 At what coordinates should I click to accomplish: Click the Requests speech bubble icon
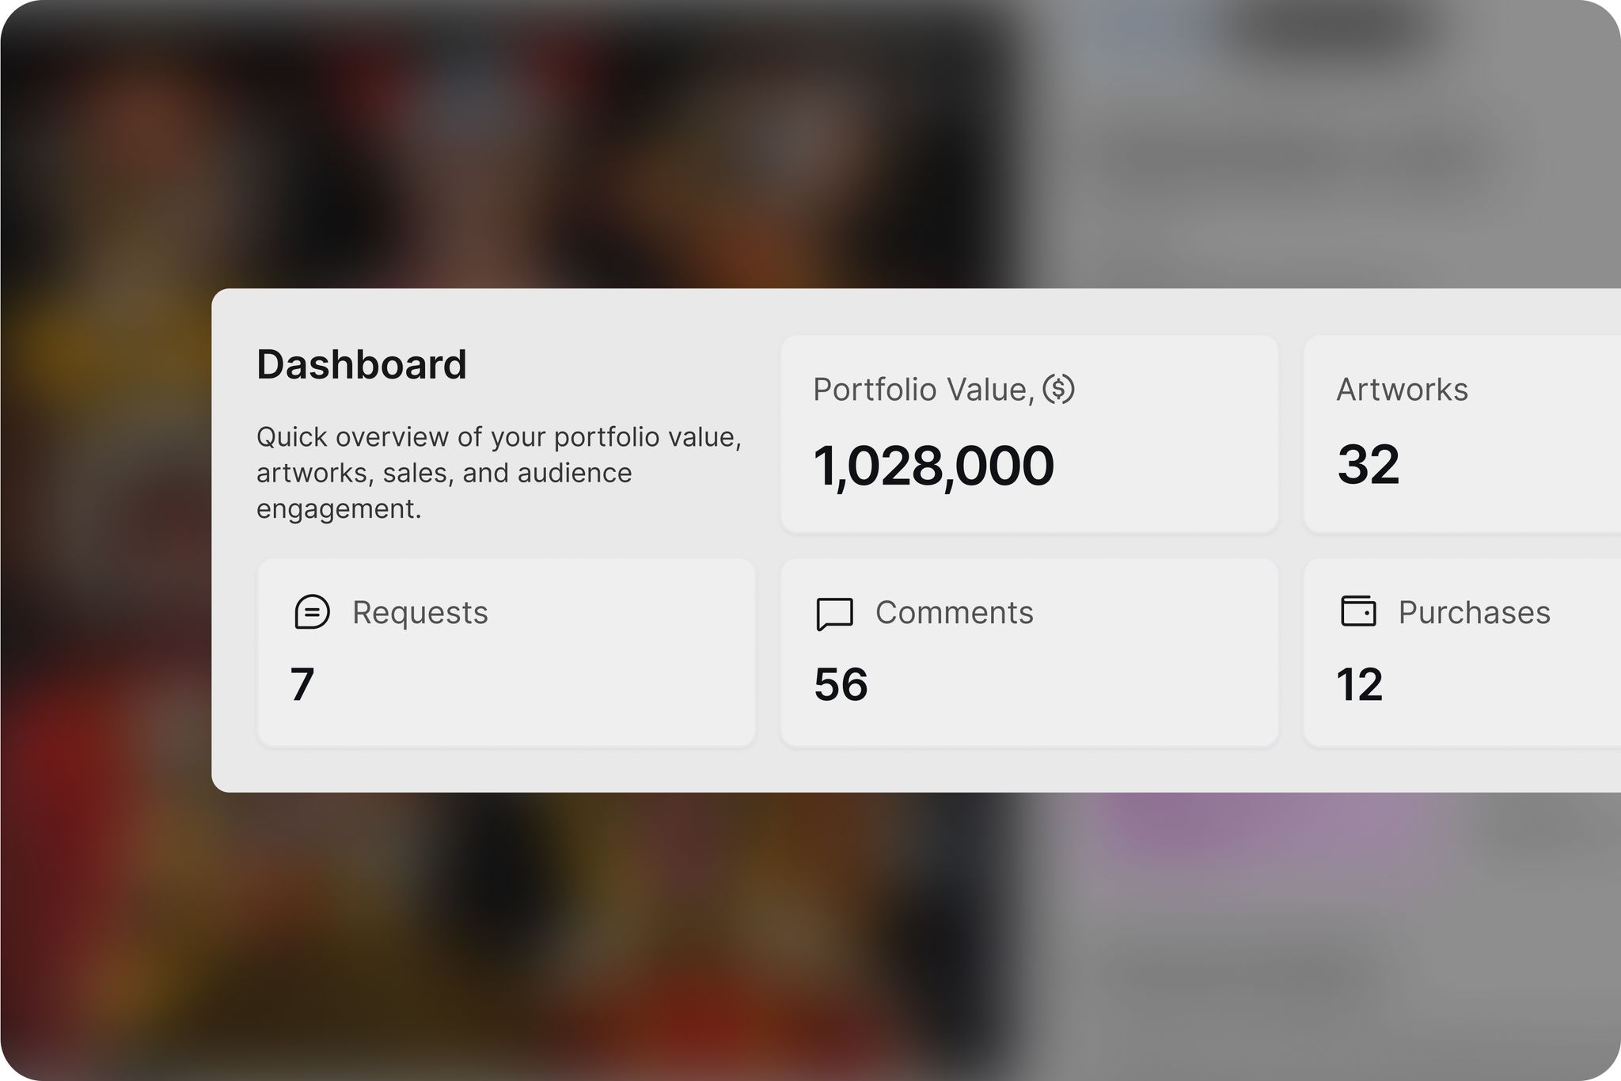[x=312, y=612]
